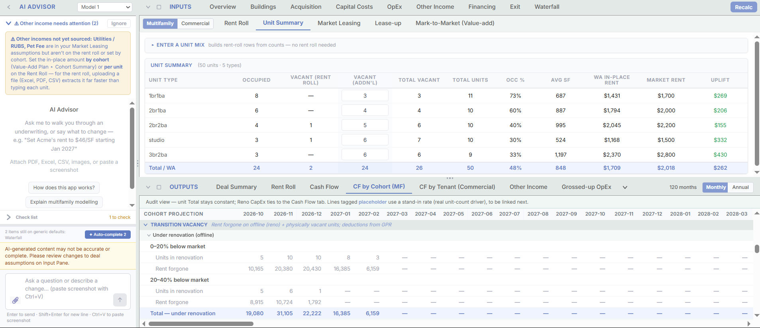Edit the Vacant (Addn'l) field for studio

tap(365, 140)
